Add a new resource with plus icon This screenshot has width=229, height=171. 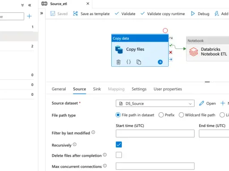pyautogui.click(x=30, y=16)
